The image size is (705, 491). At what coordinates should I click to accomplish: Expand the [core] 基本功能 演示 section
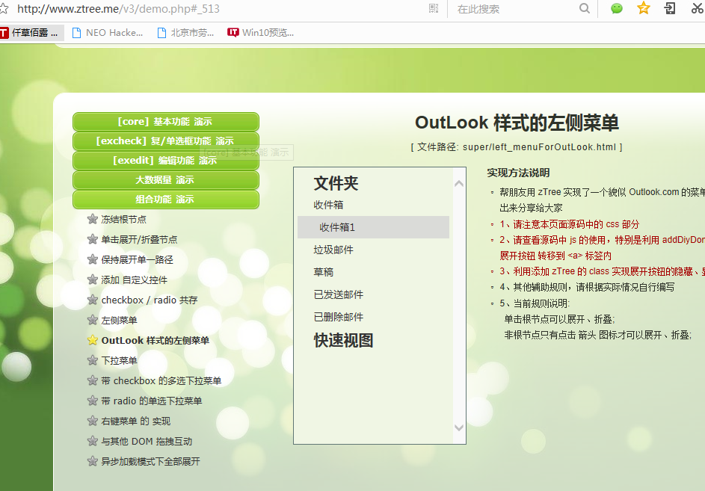coord(165,122)
